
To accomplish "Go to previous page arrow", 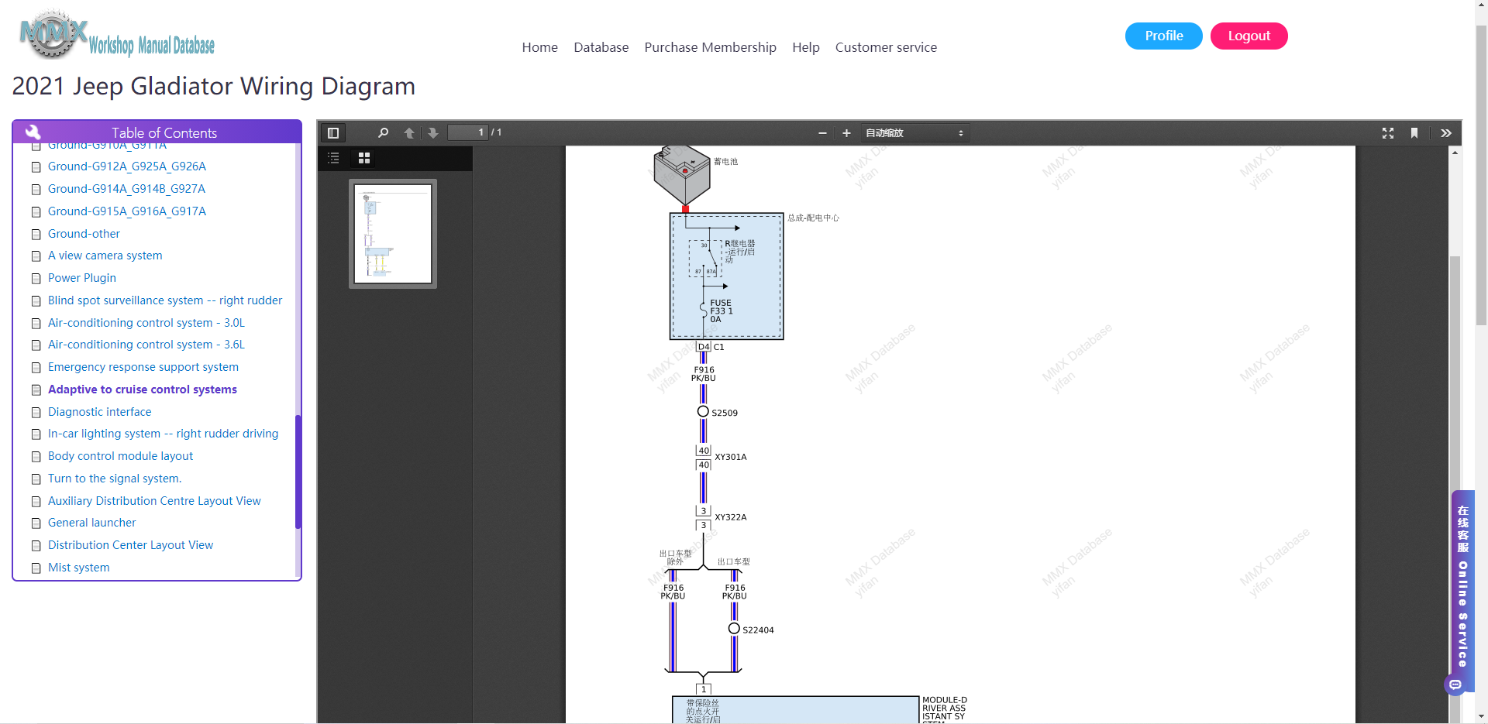I will pyautogui.click(x=409, y=133).
